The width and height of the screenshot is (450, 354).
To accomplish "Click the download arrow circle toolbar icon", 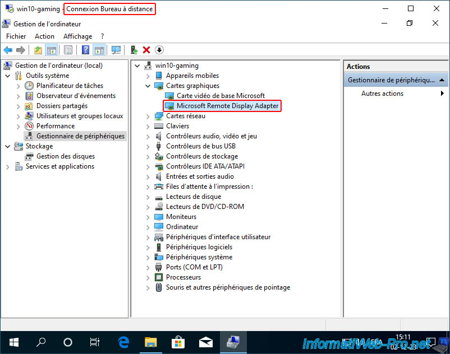I will 159,50.
